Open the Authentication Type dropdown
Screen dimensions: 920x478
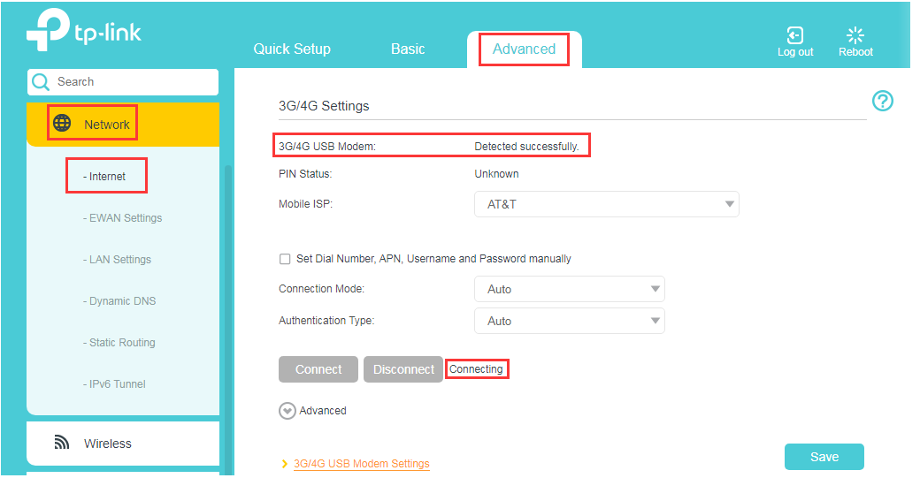coord(569,321)
